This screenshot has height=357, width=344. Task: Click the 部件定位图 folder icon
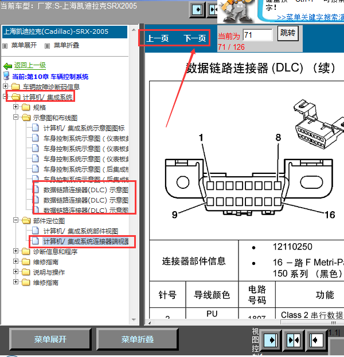26,220
